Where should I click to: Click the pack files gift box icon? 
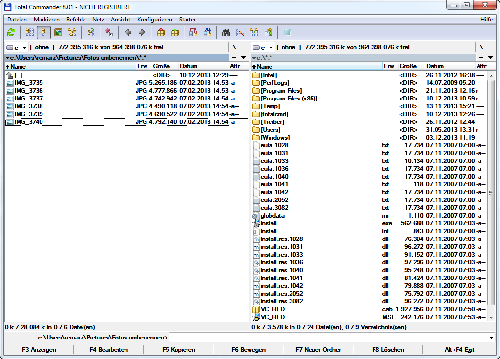coord(161,33)
